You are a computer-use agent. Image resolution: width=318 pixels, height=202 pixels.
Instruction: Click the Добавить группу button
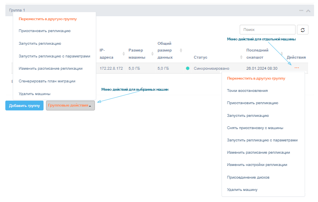(24, 106)
